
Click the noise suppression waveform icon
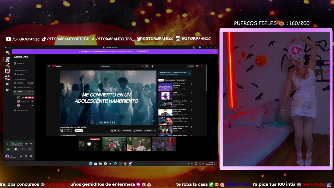26,144
